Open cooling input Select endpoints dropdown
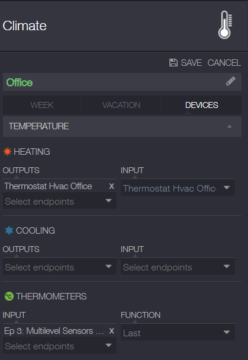 pyautogui.click(x=178, y=266)
